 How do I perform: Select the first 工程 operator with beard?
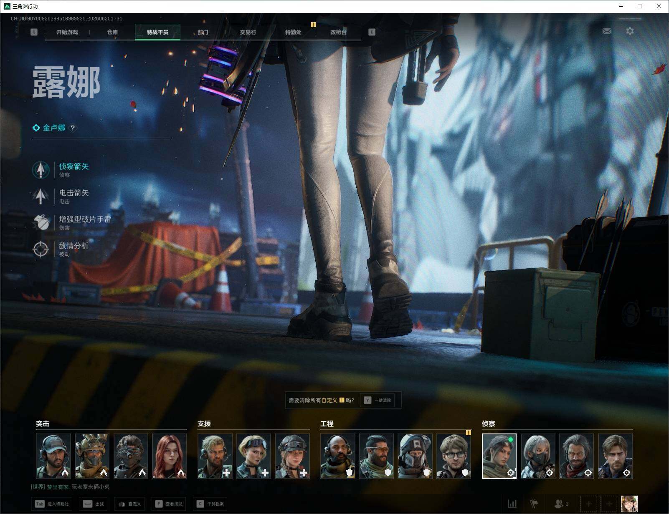[338, 456]
